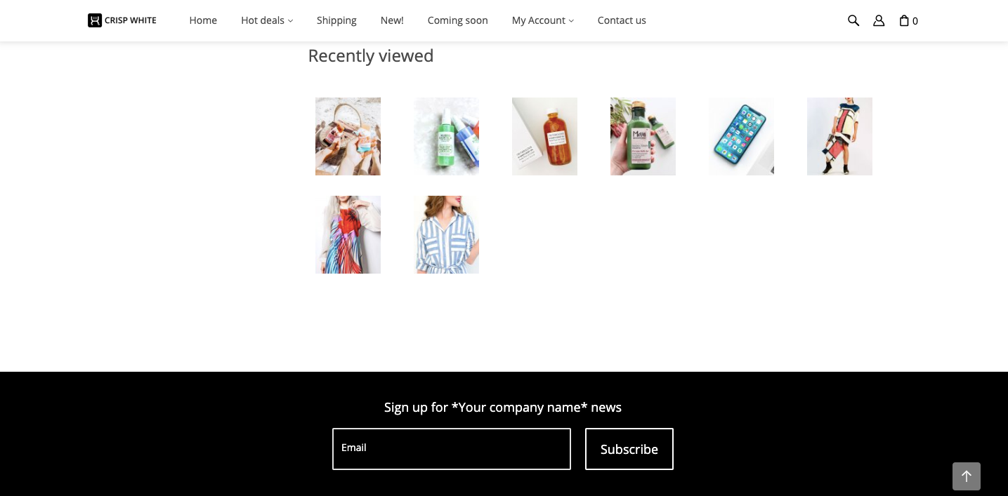1008x496 pixels.
Task: Select the hand-held green shampoo bottle thumbnail
Action: coord(643,136)
